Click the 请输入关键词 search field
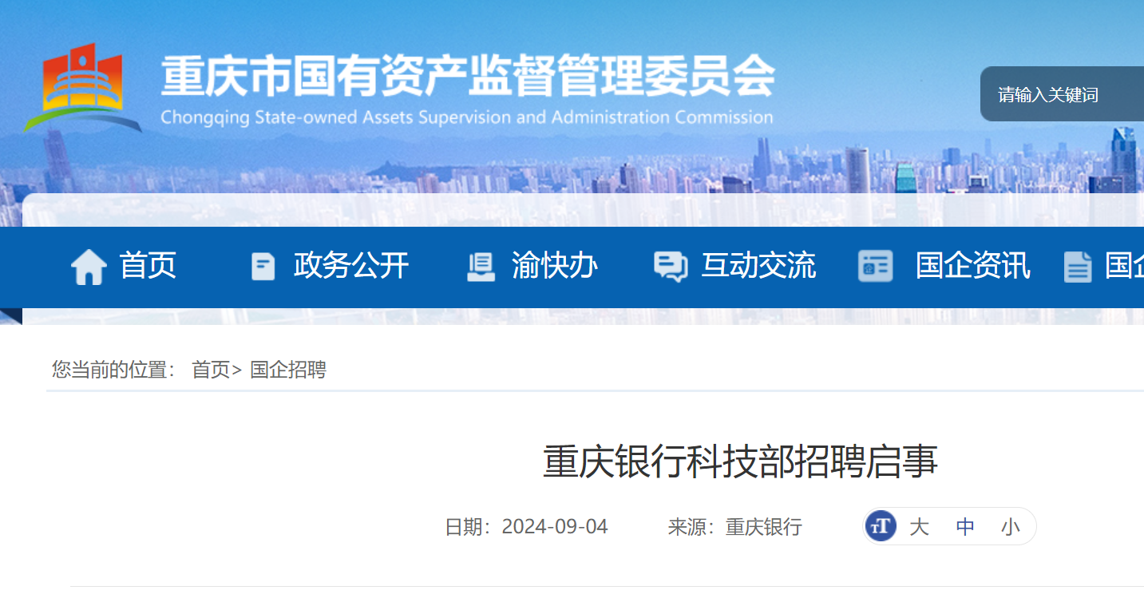 pyautogui.click(x=1062, y=94)
